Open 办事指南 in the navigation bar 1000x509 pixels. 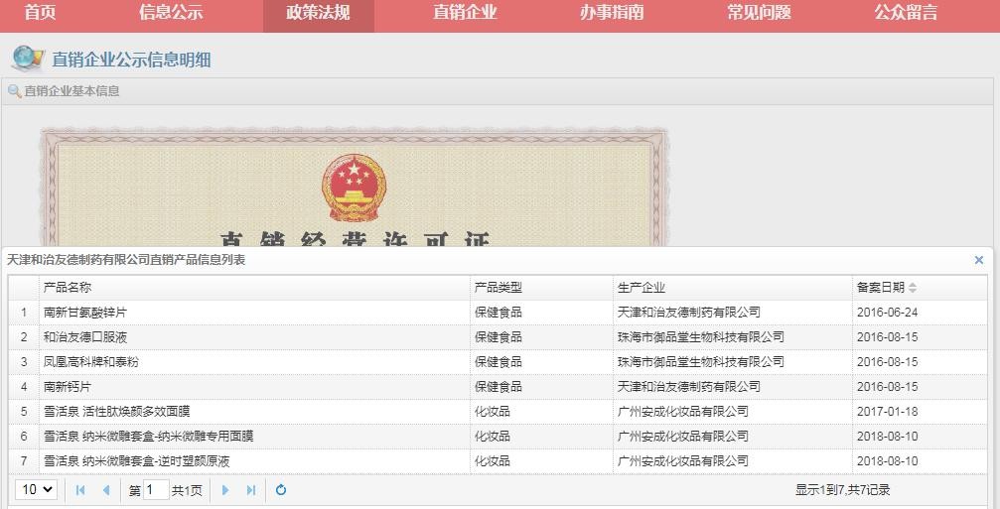pos(612,13)
